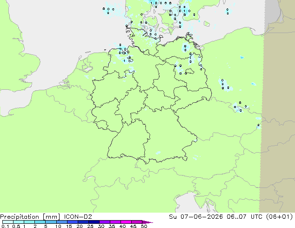Pick the 1–2 mm legend color box
Image resolution: width=295 pixels, height=228 pixels.
[29, 222]
